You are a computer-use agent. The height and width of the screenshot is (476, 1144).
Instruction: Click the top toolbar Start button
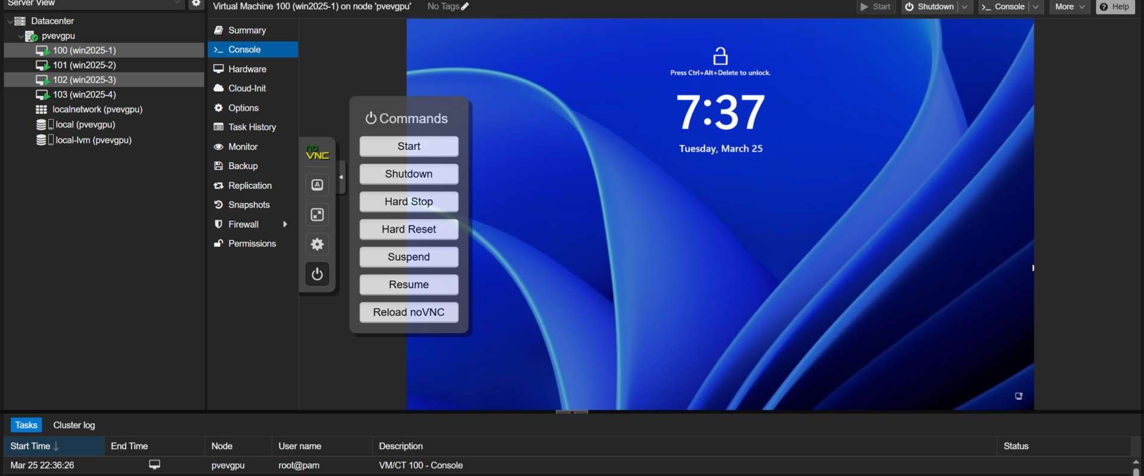[x=876, y=7]
